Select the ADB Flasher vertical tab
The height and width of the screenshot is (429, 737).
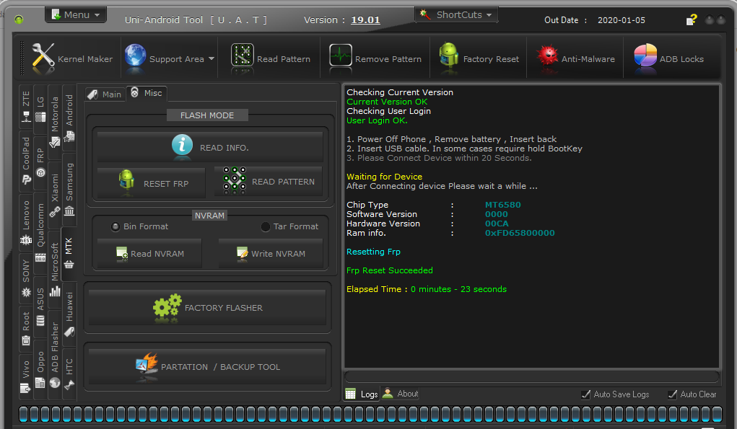(55, 354)
